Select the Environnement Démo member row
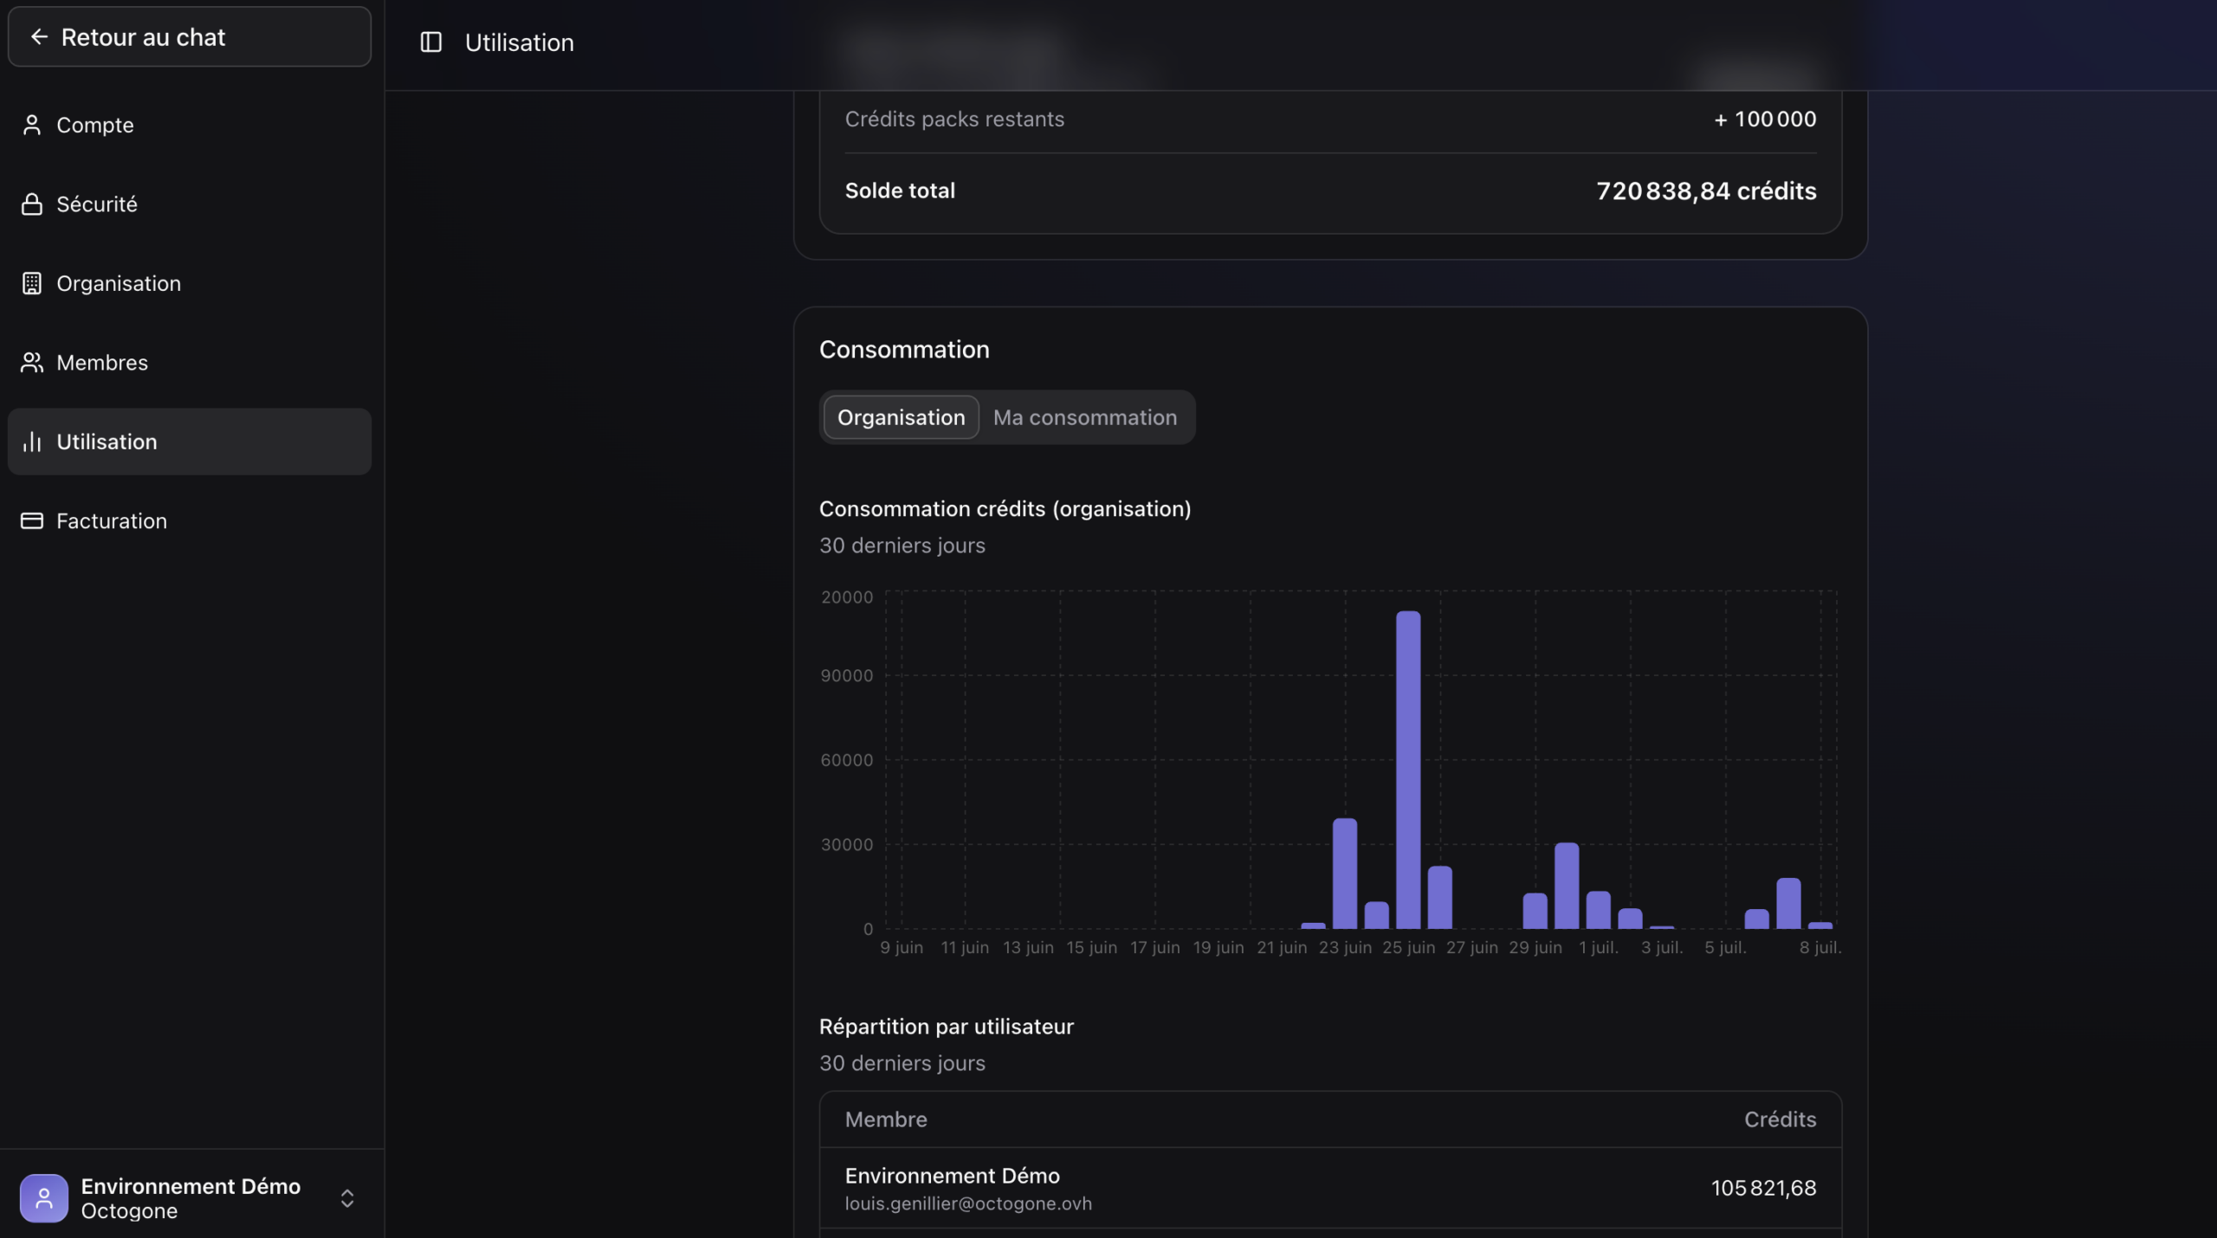Image resolution: width=2217 pixels, height=1238 pixels. [x=1330, y=1188]
